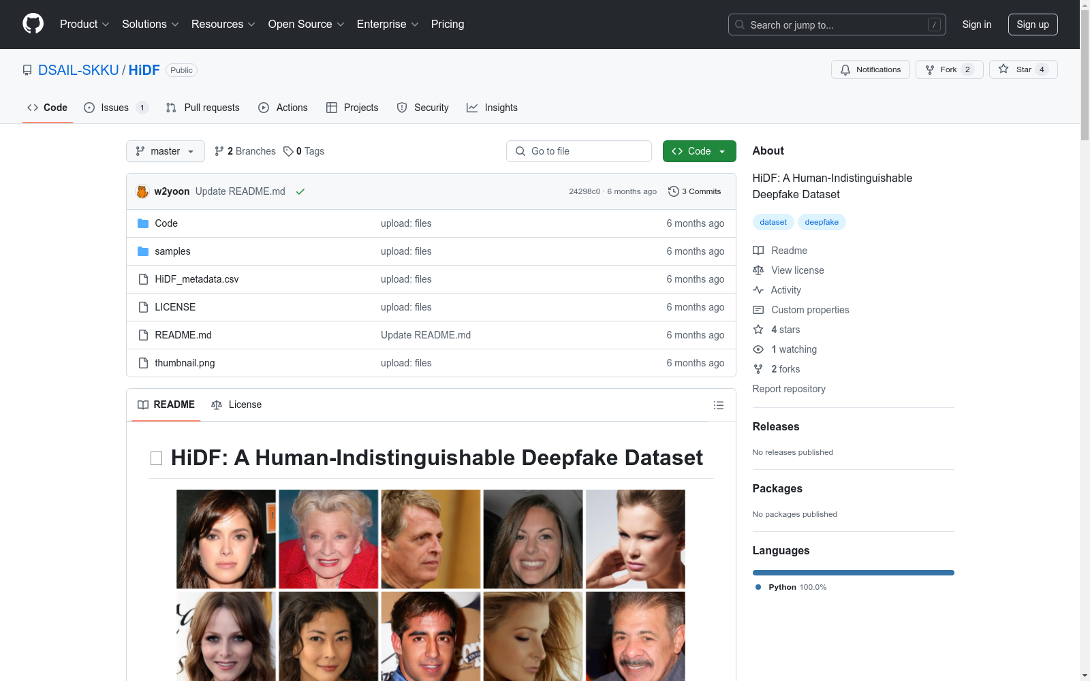Expand the Product navigation menu
The image size is (1090, 681).
coord(84,25)
